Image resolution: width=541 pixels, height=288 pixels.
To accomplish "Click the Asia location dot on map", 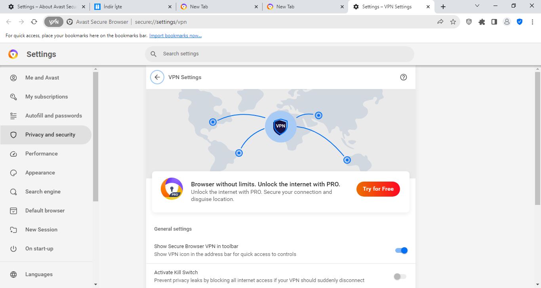I will [x=318, y=116].
